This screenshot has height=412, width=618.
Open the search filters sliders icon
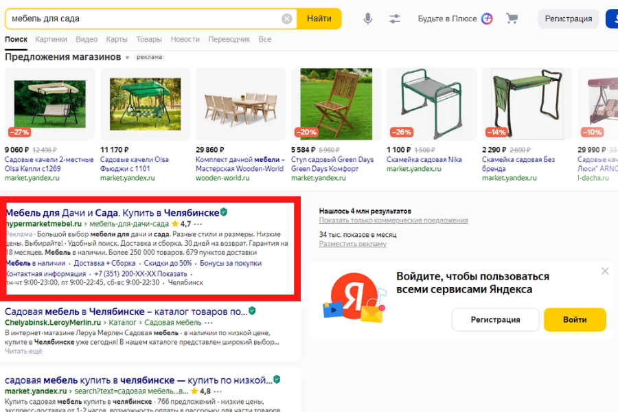(x=394, y=19)
